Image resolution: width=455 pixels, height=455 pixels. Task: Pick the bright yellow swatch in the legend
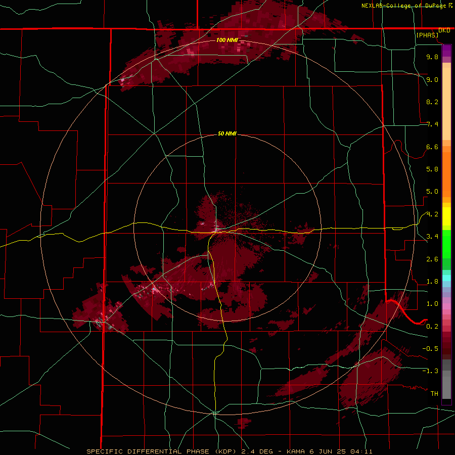pyautogui.click(x=446, y=216)
